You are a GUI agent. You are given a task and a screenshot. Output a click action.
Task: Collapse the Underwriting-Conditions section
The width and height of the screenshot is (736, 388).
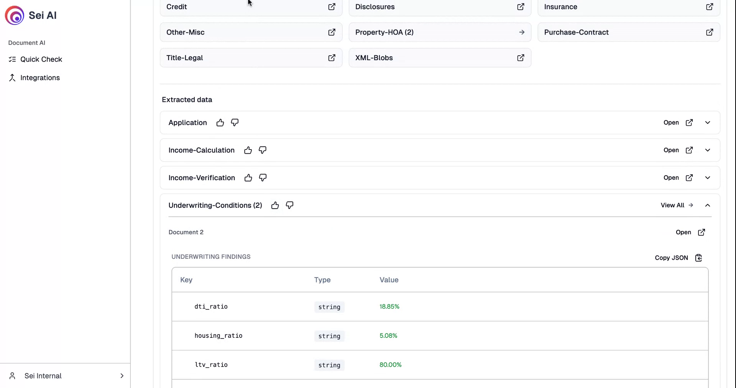708,205
